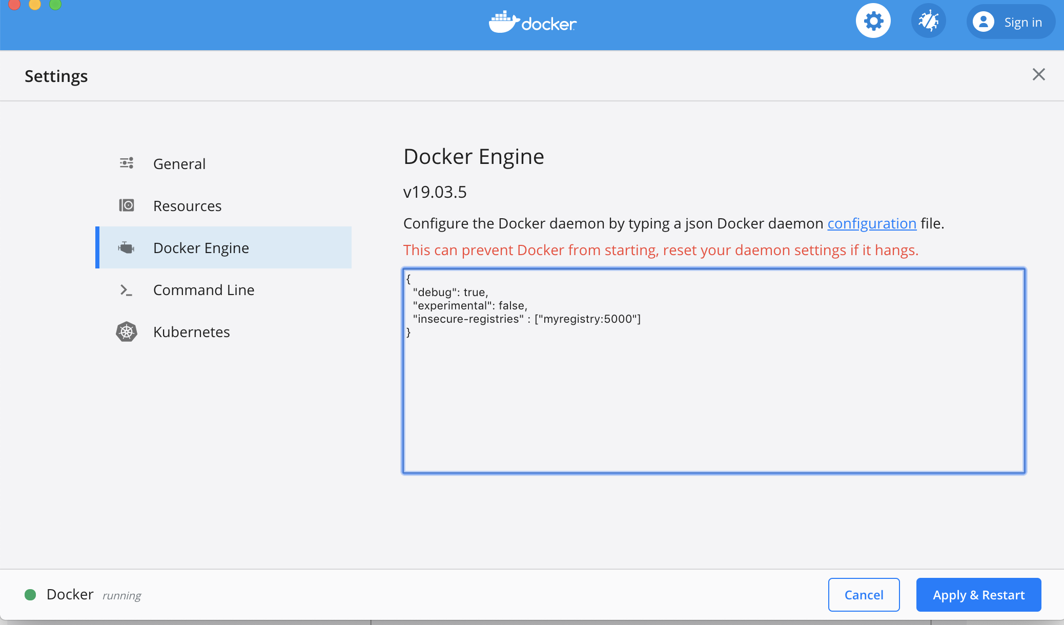This screenshot has width=1064, height=625.
Task: Click the troubleshoot bug icon
Action: [928, 22]
